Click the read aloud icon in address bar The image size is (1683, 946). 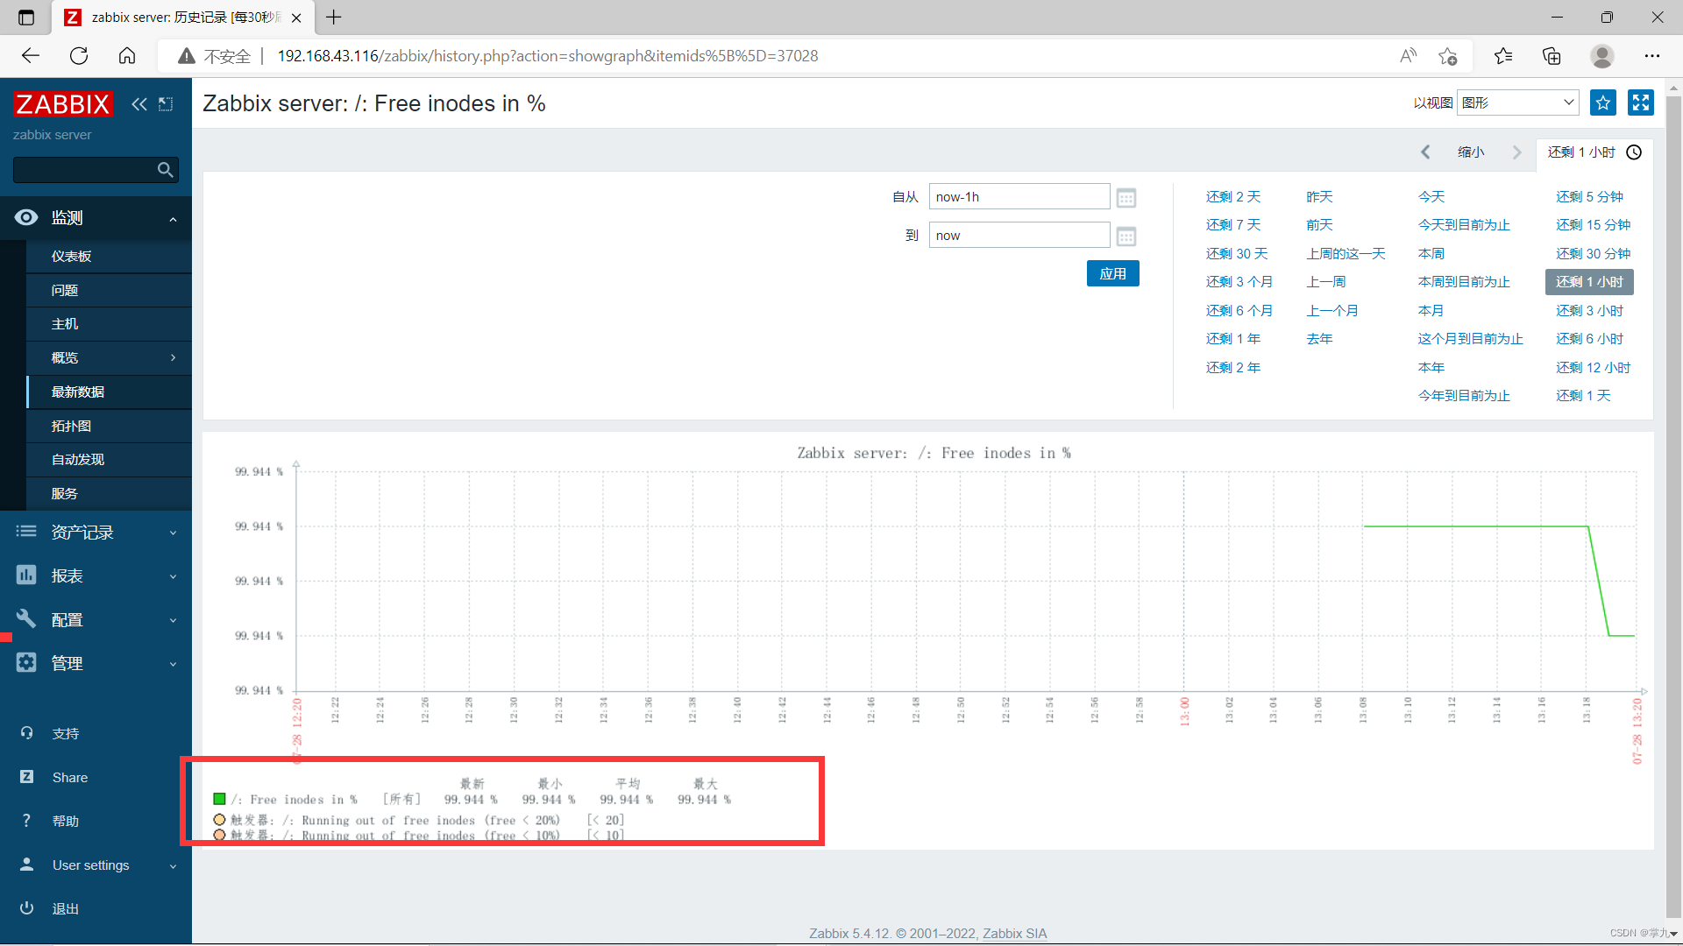[1408, 56]
